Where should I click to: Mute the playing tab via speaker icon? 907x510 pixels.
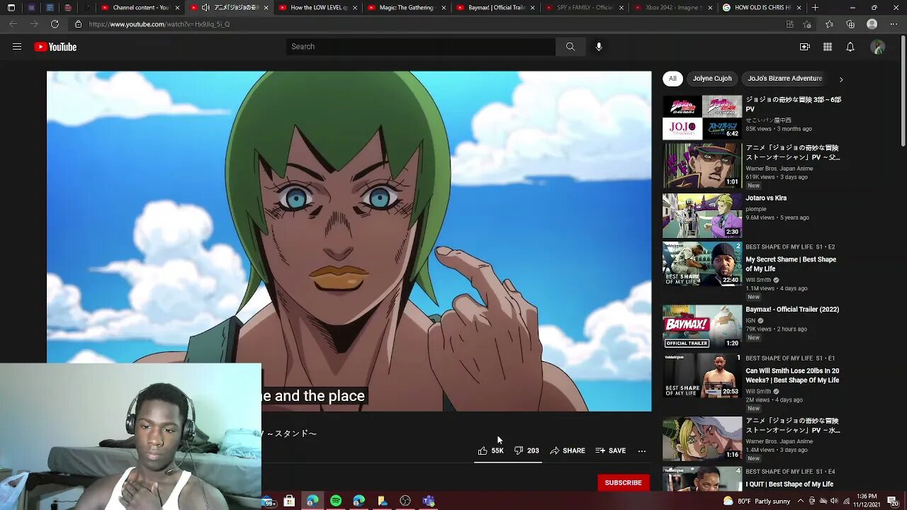point(205,8)
